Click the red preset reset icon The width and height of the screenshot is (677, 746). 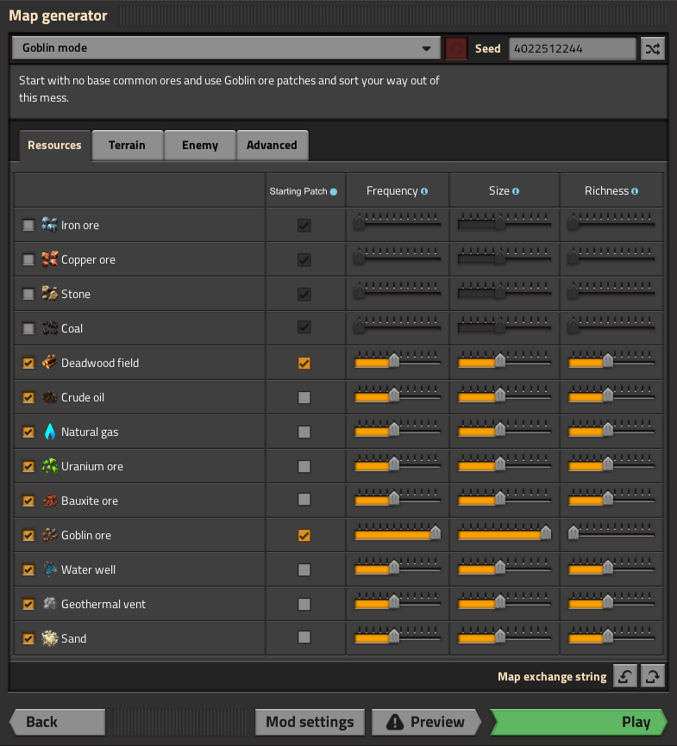456,48
